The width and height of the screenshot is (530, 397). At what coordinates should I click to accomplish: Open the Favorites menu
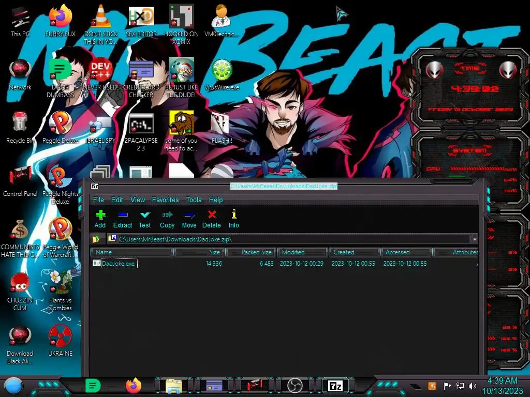[165, 200]
